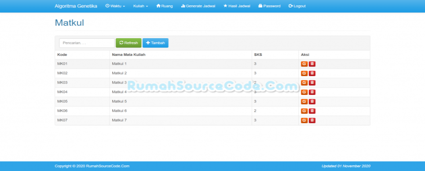This screenshot has width=425, height=171.
Task: Select the MK07 code cell
Action: point(82,120)
